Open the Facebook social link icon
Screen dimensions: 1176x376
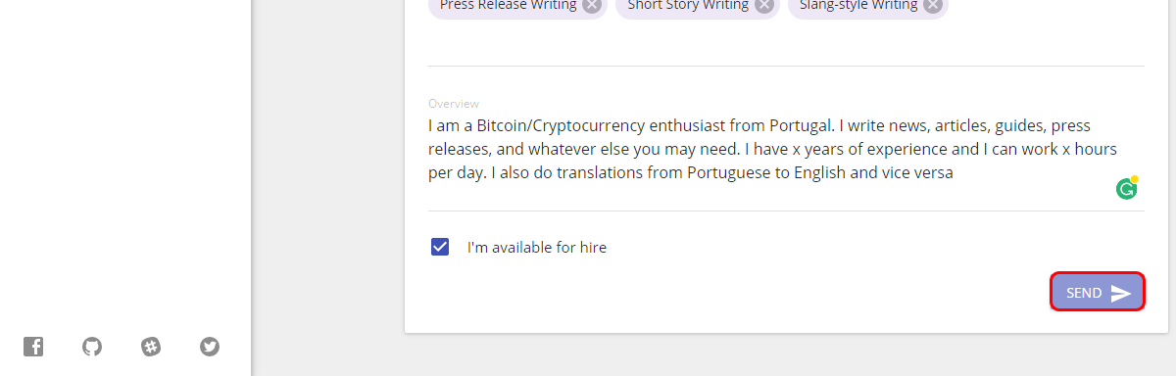coord(33,346)
